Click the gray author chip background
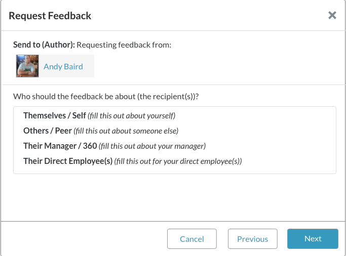Viewport: 346px width, 256px height. [88, 66]
